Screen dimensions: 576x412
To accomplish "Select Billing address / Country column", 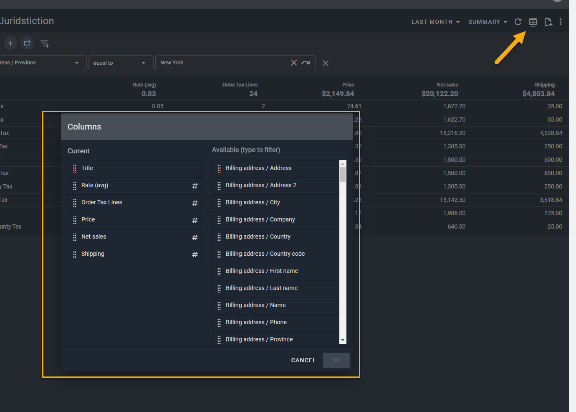I will [x=258, y=237].
